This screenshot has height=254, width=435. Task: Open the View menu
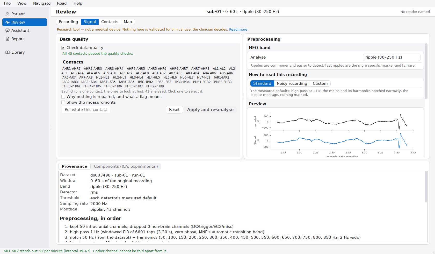point(22,3)
